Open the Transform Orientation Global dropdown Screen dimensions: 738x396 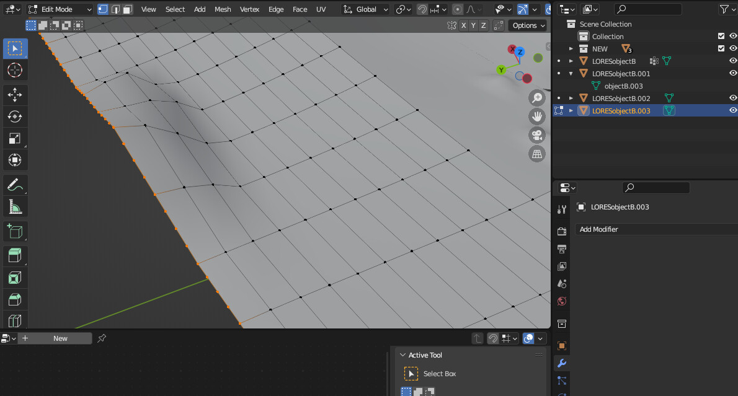click(365, 9)
